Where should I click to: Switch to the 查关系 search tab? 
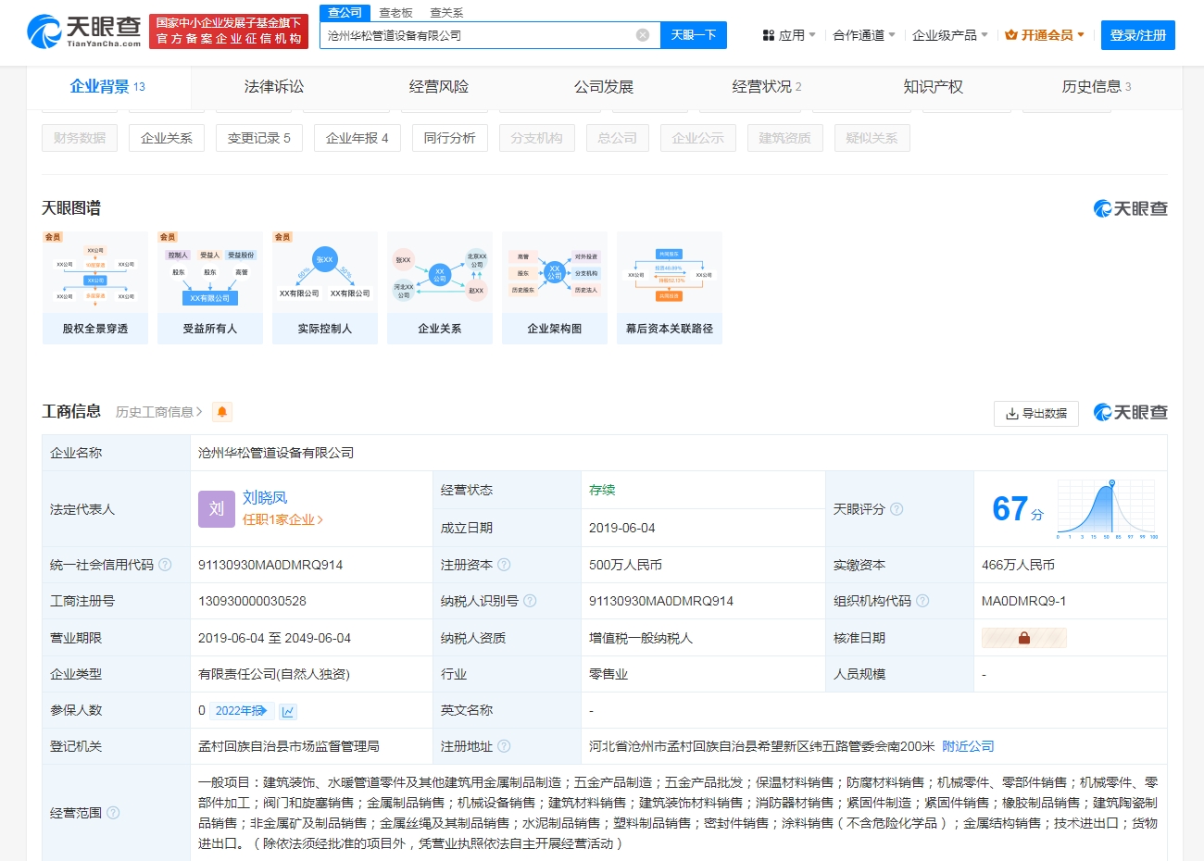pos(446,13)
